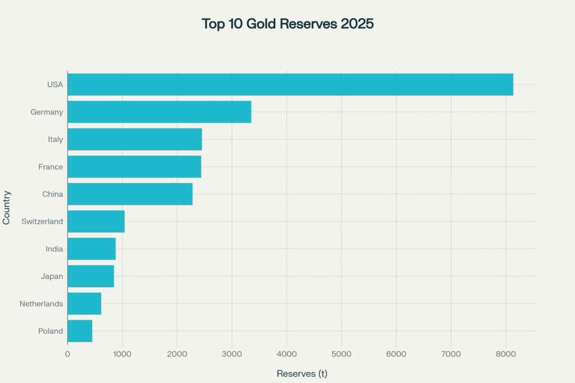Click the China bar
Screen dimensions: 575x383
(130, 194)
